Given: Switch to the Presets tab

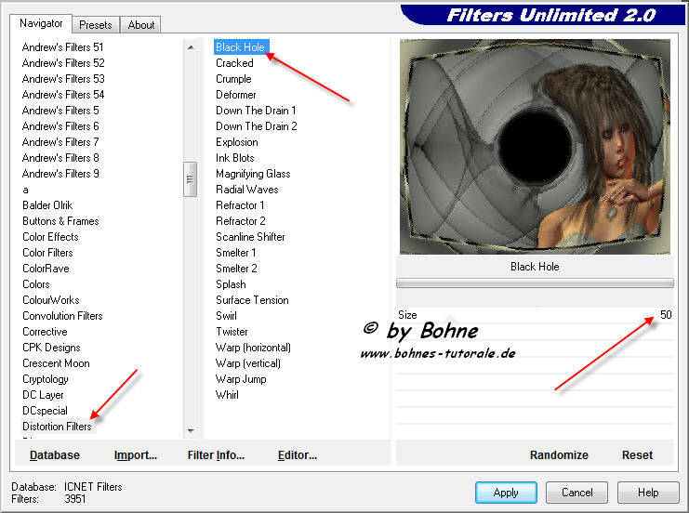Looking at the screenshot, I should (96, 25).
